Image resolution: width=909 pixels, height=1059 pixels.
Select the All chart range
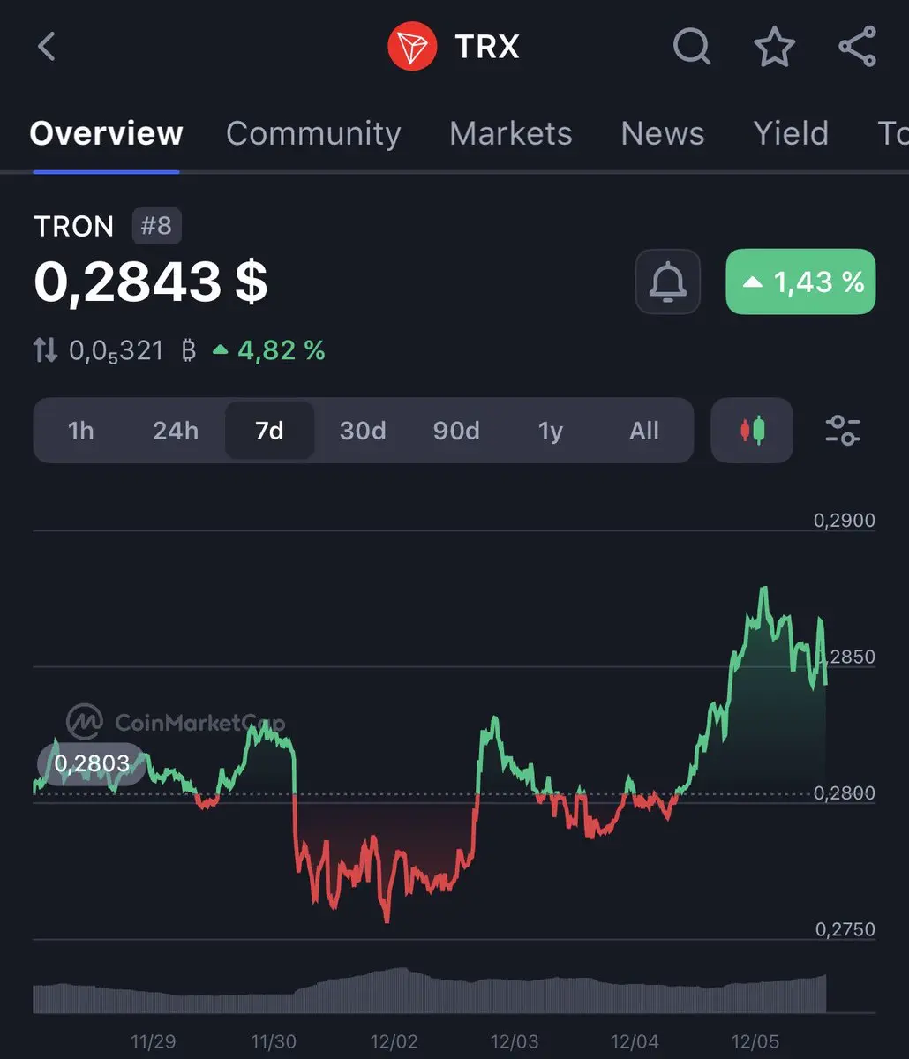644,431
